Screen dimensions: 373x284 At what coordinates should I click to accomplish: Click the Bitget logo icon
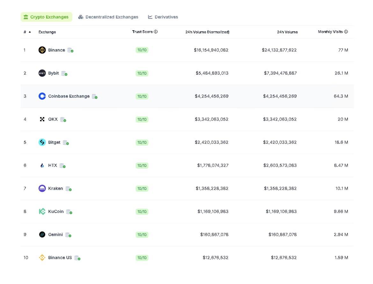click(42, 142)
